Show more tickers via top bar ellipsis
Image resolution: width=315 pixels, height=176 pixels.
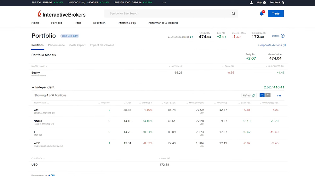pos(164,3)
